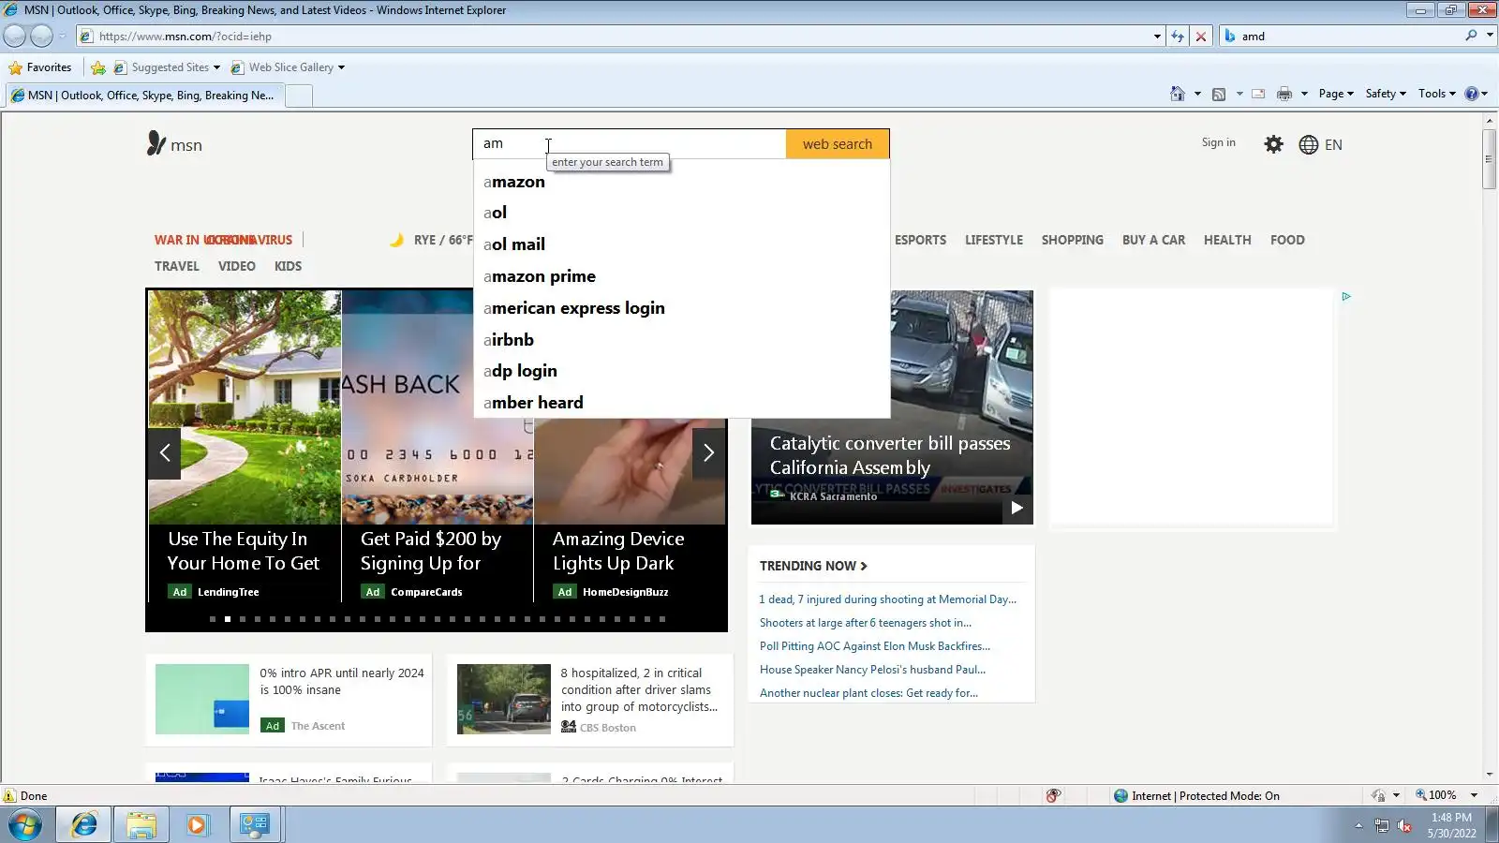1499x843 pixels.
Task: Open the Home page icon in command bar
Action: tap(1178, 94)
